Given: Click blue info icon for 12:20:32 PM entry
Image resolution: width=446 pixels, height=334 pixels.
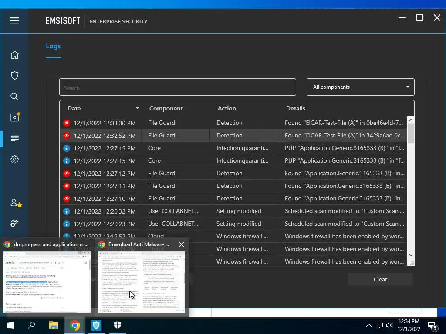Looking at the screenshot, I should coord(67,211).
